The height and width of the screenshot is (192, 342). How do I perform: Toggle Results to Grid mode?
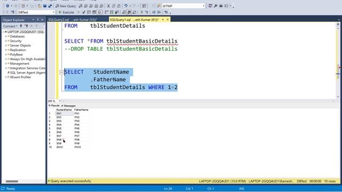(x=129, y=12)
